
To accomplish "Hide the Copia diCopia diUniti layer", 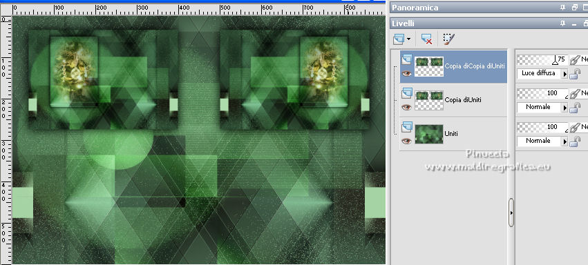I will coord(406,73).
